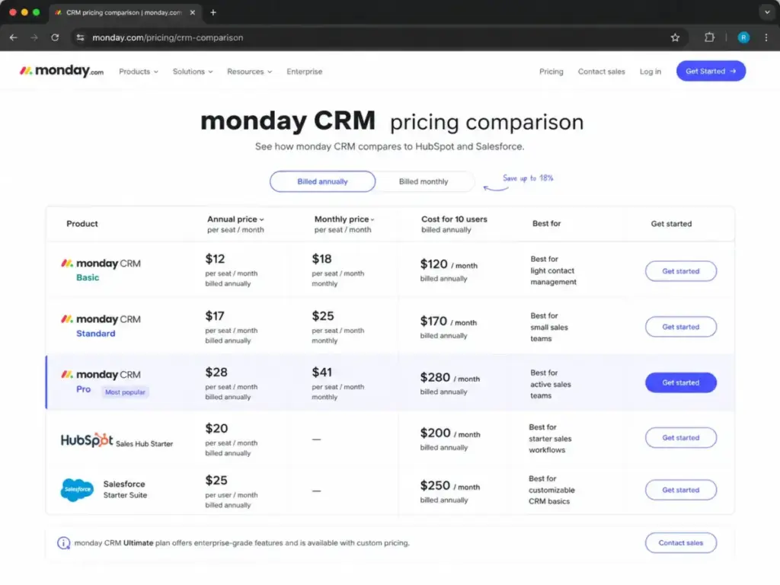Click the $20 HubSpot annual price

(232, 440)
